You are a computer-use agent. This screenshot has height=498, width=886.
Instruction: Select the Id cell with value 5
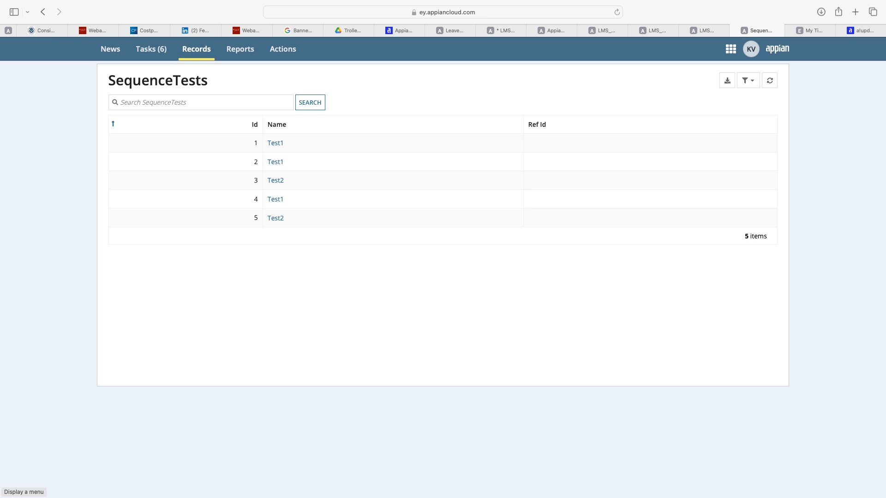point(186,218)
